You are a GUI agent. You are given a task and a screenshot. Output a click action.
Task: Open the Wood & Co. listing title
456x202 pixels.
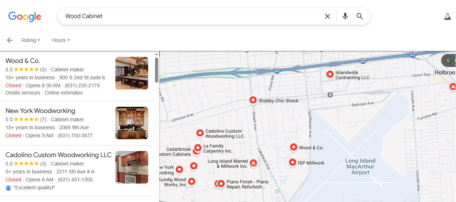[23, 61]
